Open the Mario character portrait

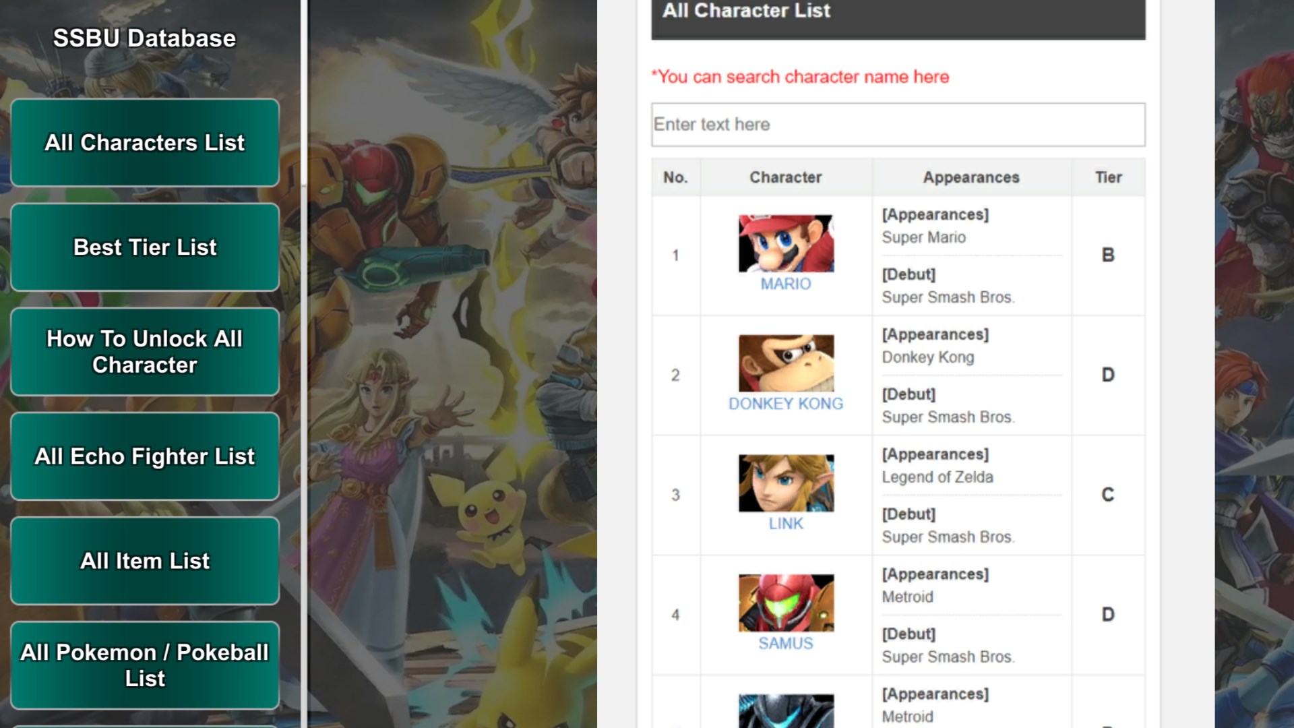786,243
